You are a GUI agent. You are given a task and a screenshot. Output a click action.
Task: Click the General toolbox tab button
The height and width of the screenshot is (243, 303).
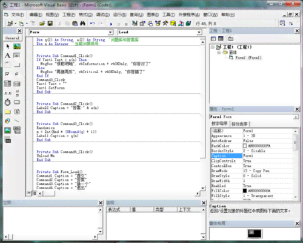coord(13,38)
